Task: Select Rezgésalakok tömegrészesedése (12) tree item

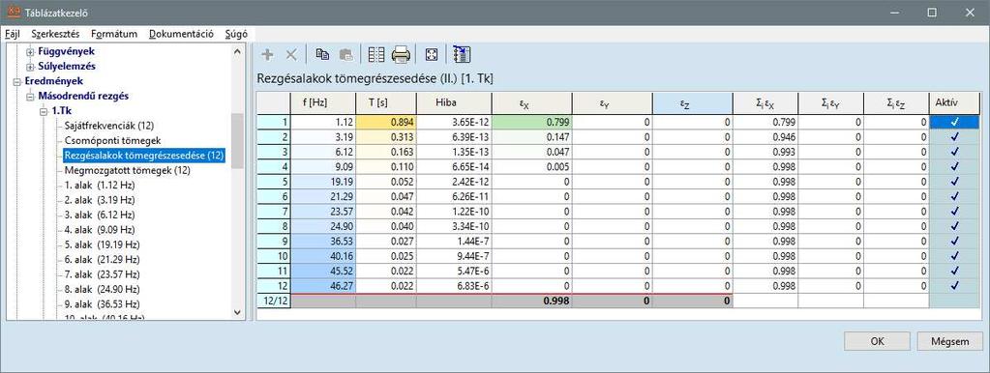Action: click(x=144, y=155)
